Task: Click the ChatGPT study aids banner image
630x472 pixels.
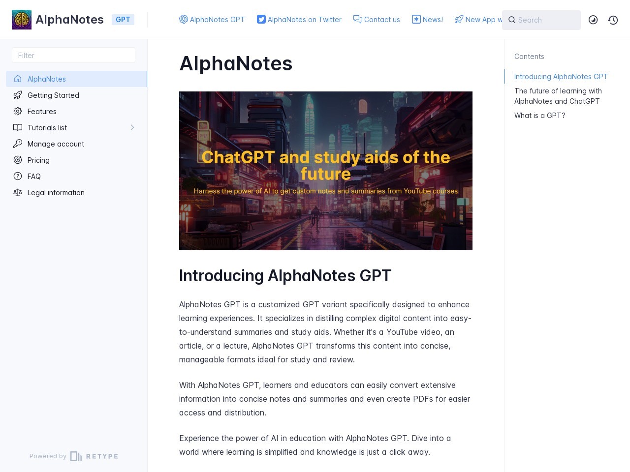Action: (x=326, y=171)
